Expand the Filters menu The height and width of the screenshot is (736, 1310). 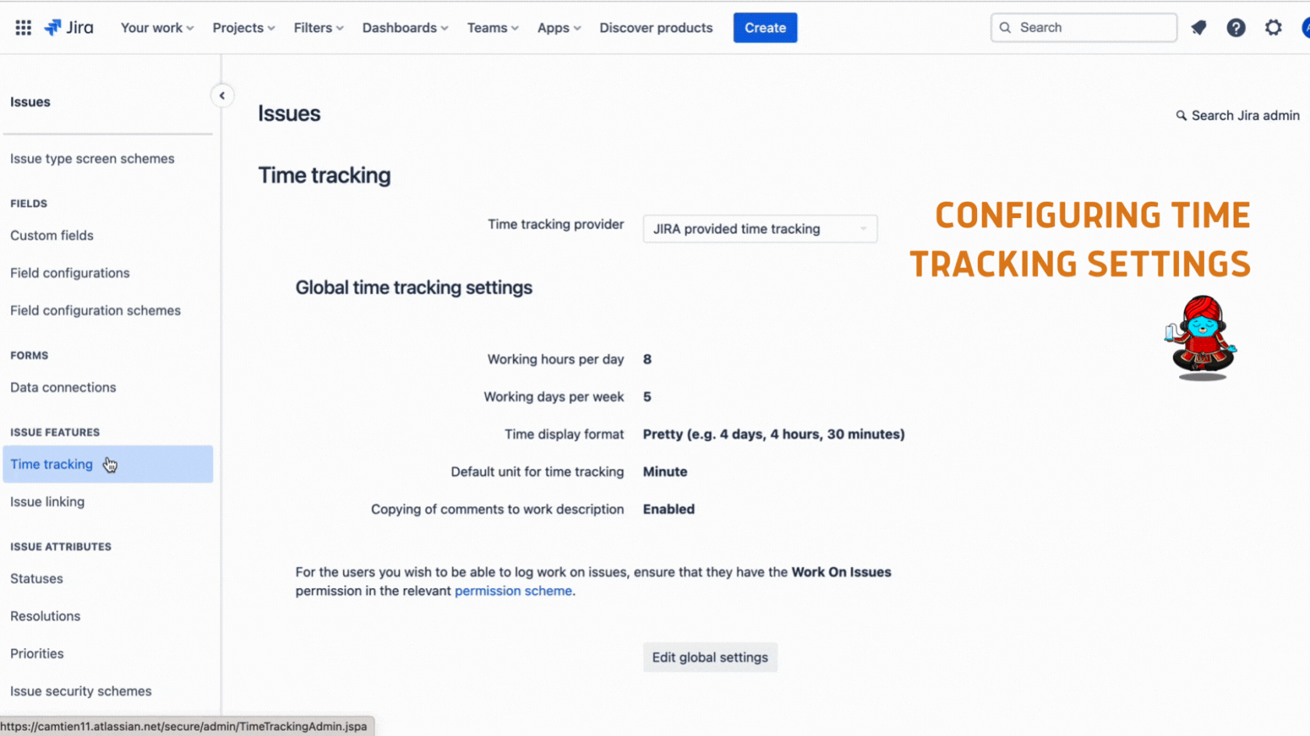tap(317, 27)
